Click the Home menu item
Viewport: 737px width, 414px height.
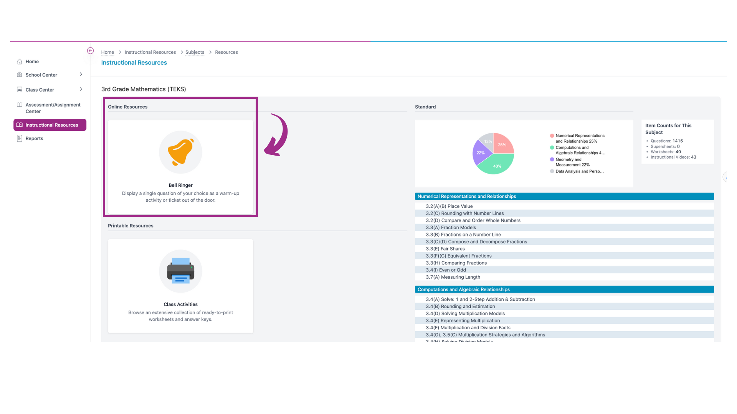(31, 61)
